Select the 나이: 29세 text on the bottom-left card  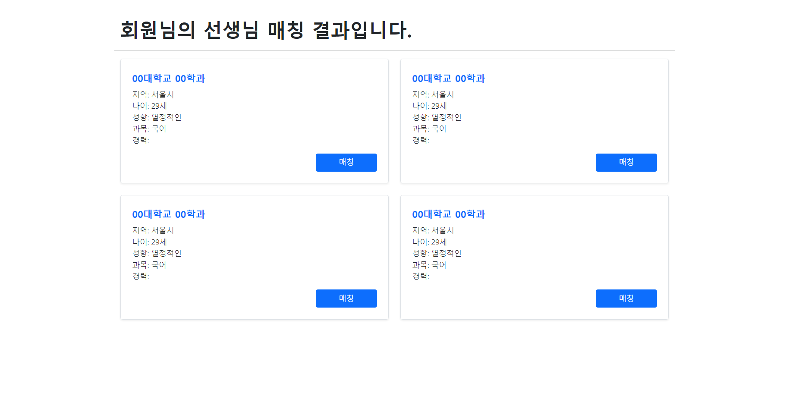pyautogui.click(x=149, y=242)
